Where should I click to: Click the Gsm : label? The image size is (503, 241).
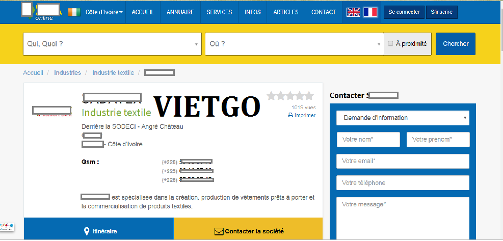pos(91,162)
